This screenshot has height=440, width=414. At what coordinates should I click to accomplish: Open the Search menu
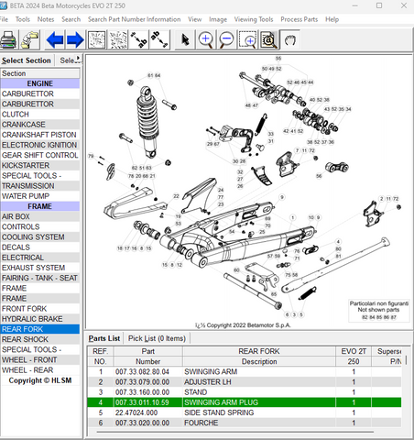(x=71, y=19)
